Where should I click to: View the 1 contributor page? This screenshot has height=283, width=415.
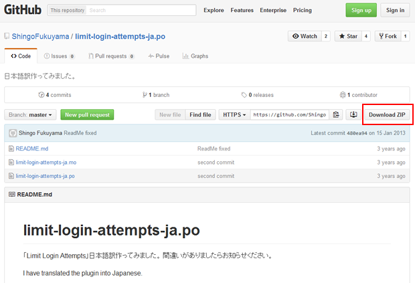359,95
